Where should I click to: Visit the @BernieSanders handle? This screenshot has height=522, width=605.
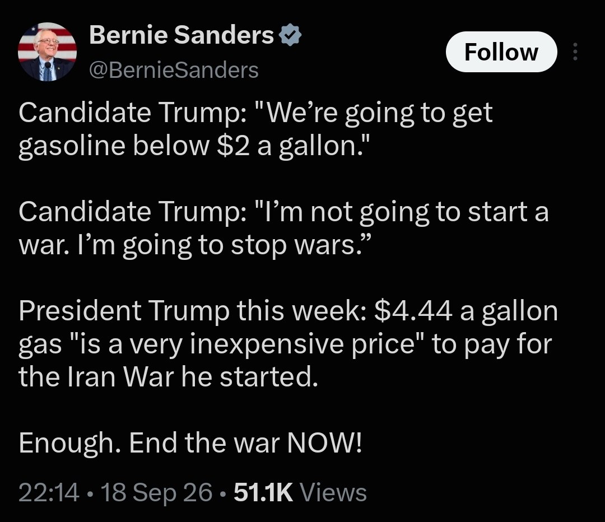pos(174,70)
